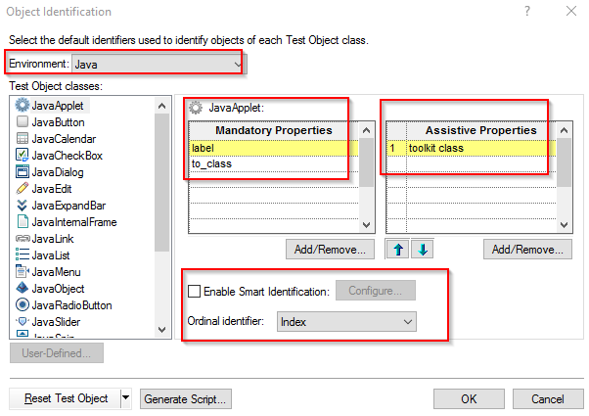
Task: Click the JavaDialog window icon
Action: [x=23, y=171]
